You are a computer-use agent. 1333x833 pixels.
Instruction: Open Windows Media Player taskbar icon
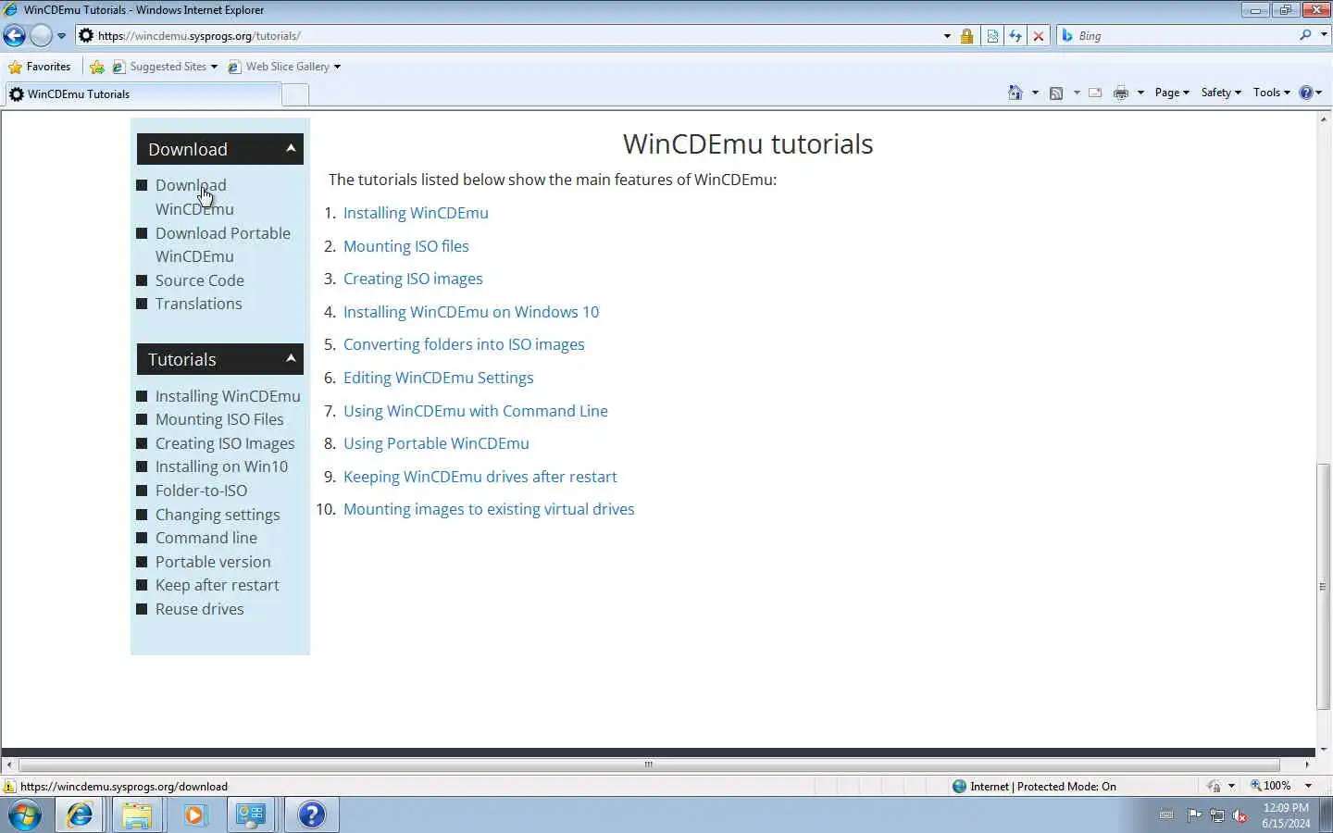click(194, 815)
